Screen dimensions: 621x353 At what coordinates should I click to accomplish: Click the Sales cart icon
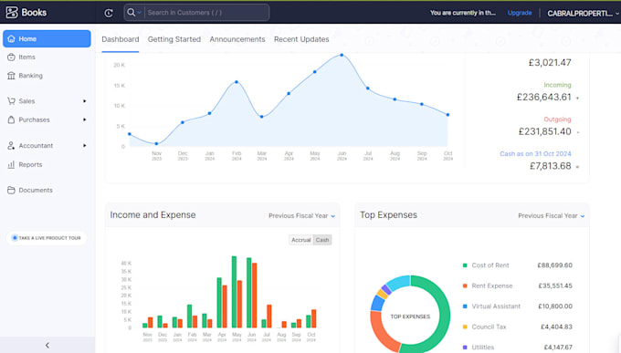(x=11, y=101)
